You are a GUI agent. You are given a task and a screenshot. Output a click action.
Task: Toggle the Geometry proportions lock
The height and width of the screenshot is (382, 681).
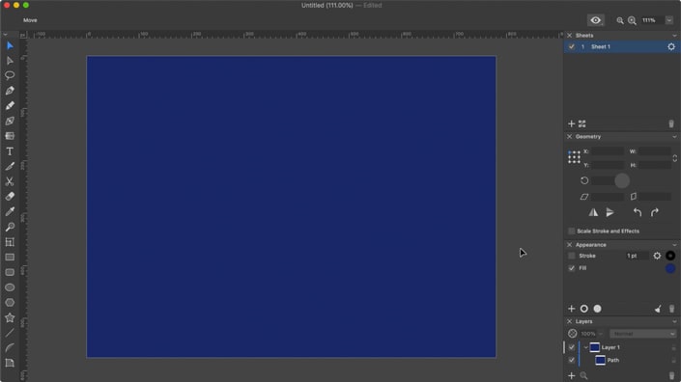click(674, 159)
